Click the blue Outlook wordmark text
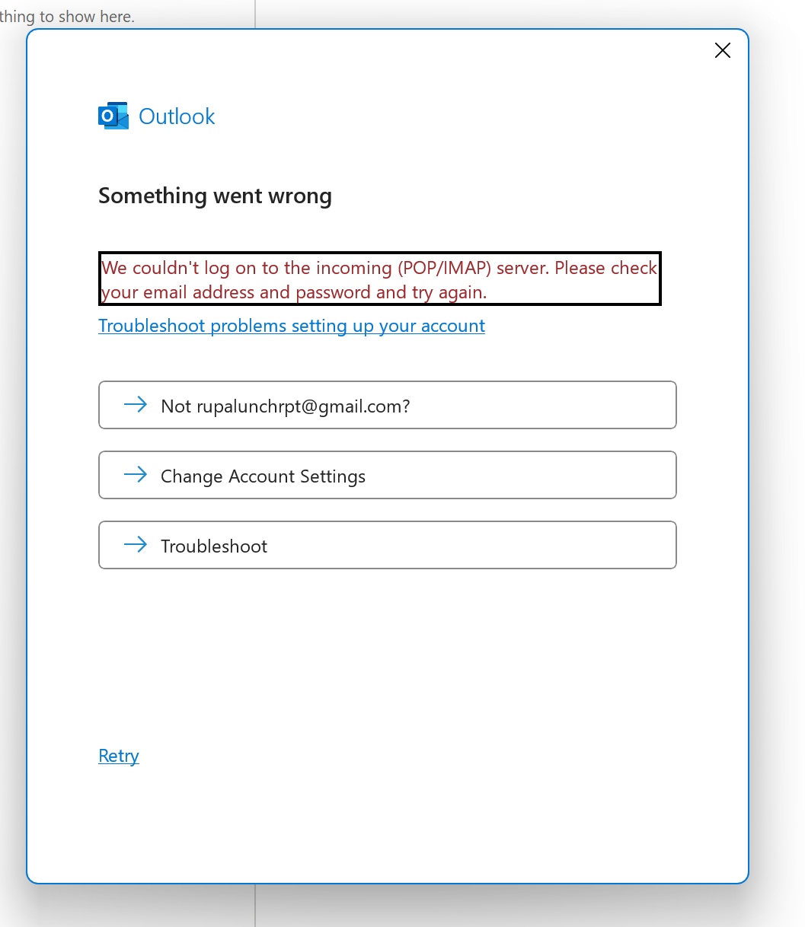Viewport: 805px width, 927px height. coord(177,116)
